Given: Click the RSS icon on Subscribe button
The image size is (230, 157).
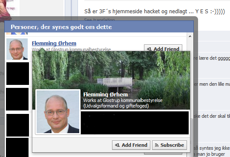Looking at the screenshot, I should [x=157, y=145].
